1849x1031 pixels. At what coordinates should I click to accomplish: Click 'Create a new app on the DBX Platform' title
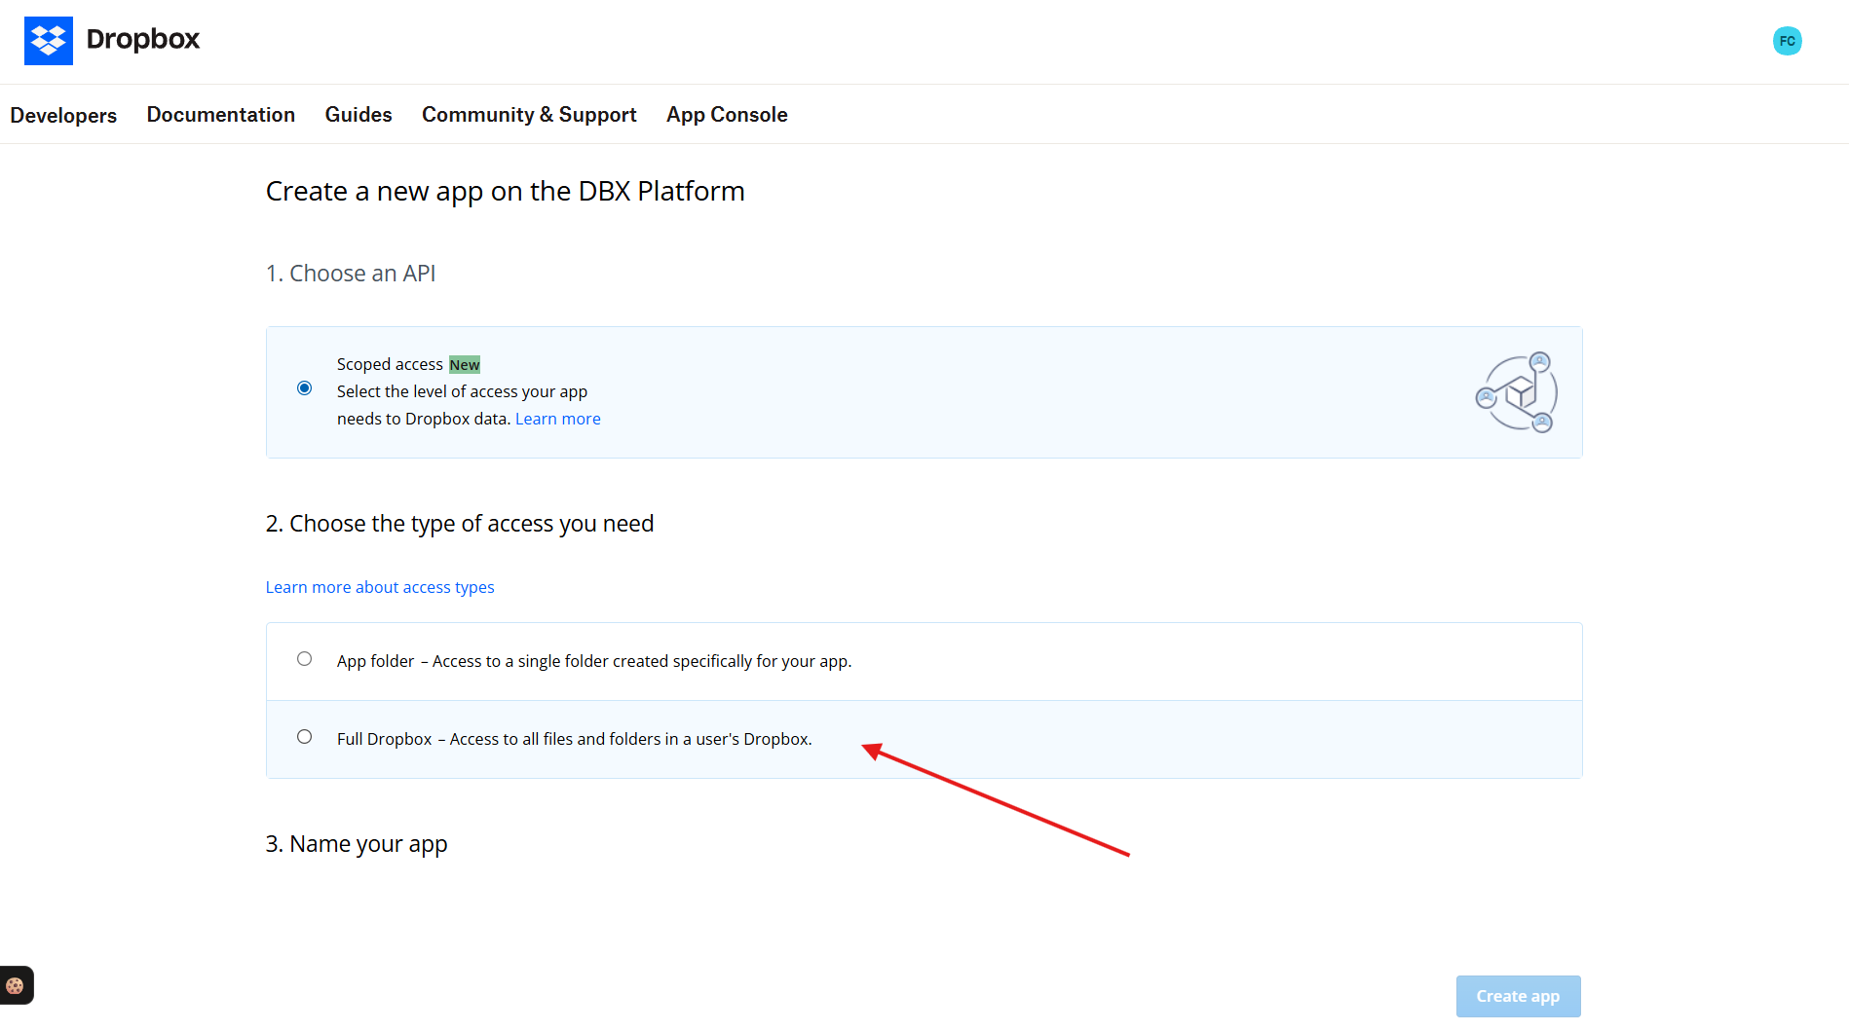pos(506,192)
